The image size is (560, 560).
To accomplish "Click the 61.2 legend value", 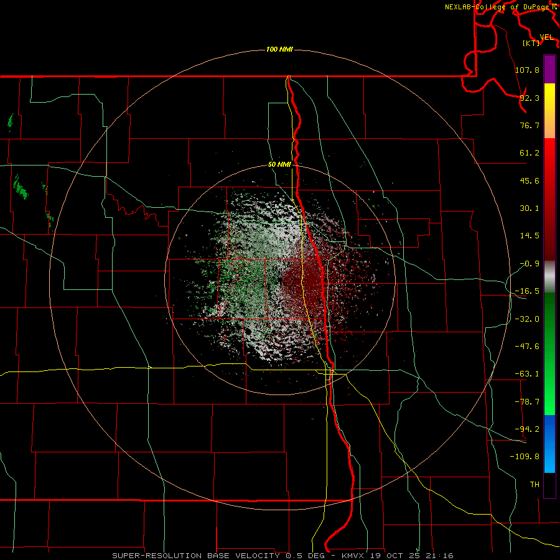I will 530,153.
